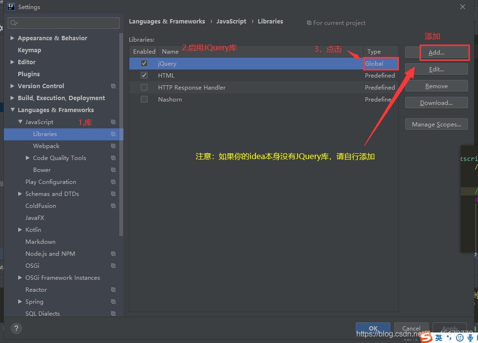Open the help question mark button
Viewport: 478px width, 343px height.
pyautogui.click(x=16, y=328)
